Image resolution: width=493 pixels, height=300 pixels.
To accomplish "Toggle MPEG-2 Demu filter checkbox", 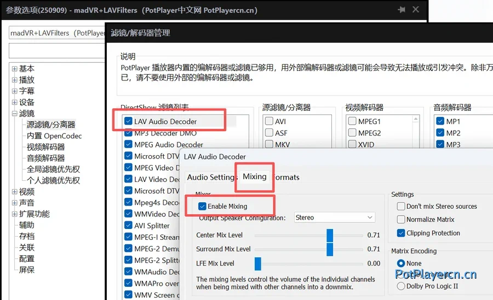I will (128, 249).
